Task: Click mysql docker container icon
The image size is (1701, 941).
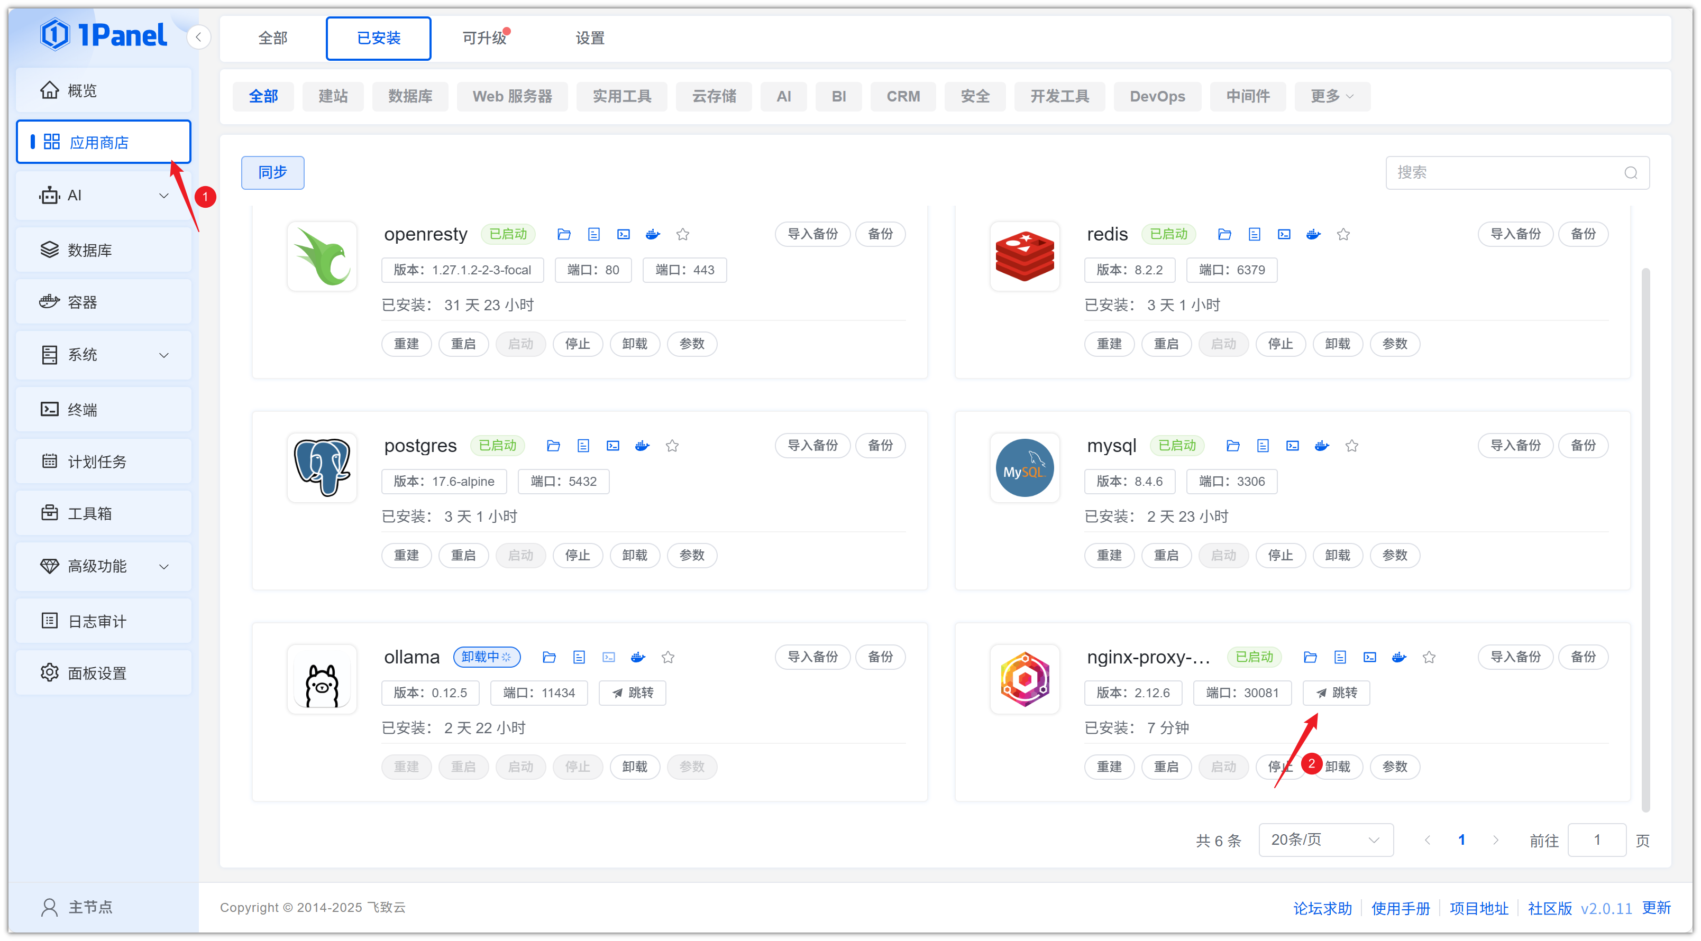Action: click(1321, 446)
